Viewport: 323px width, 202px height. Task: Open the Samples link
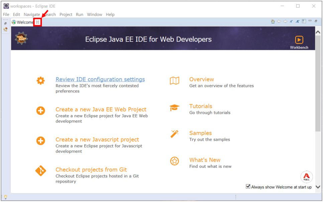(x=200, y=133)
